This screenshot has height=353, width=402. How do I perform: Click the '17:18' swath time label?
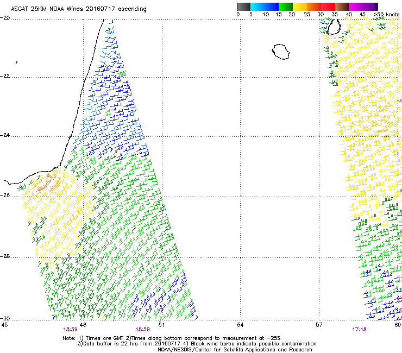tap(359, 330)
